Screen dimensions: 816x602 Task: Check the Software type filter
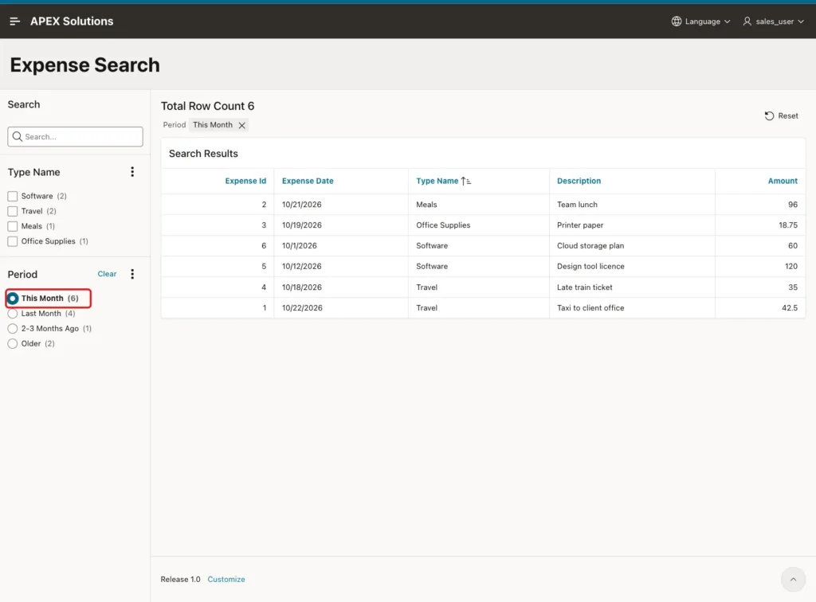(x=13, y=196)
